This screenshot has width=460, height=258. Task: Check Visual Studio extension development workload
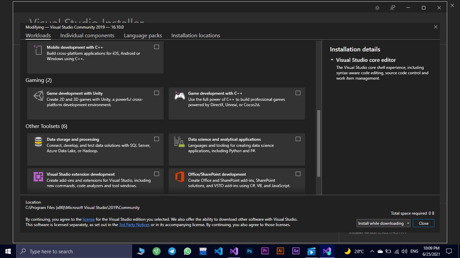pyautogui.click(x=157, y=174)
